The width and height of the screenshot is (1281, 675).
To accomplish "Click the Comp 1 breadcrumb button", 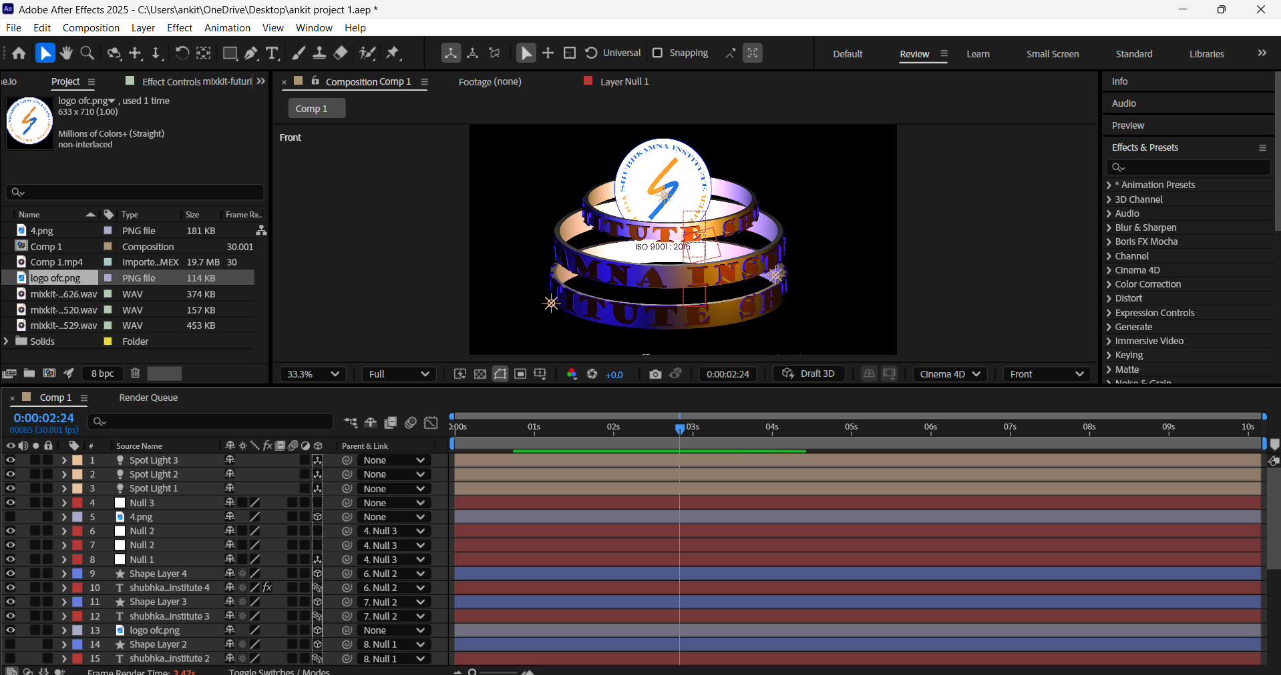I will (x=316, y=108).
